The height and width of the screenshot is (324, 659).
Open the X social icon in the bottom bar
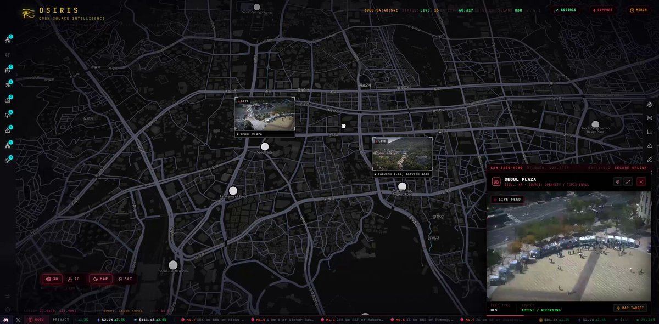(18, 320)
